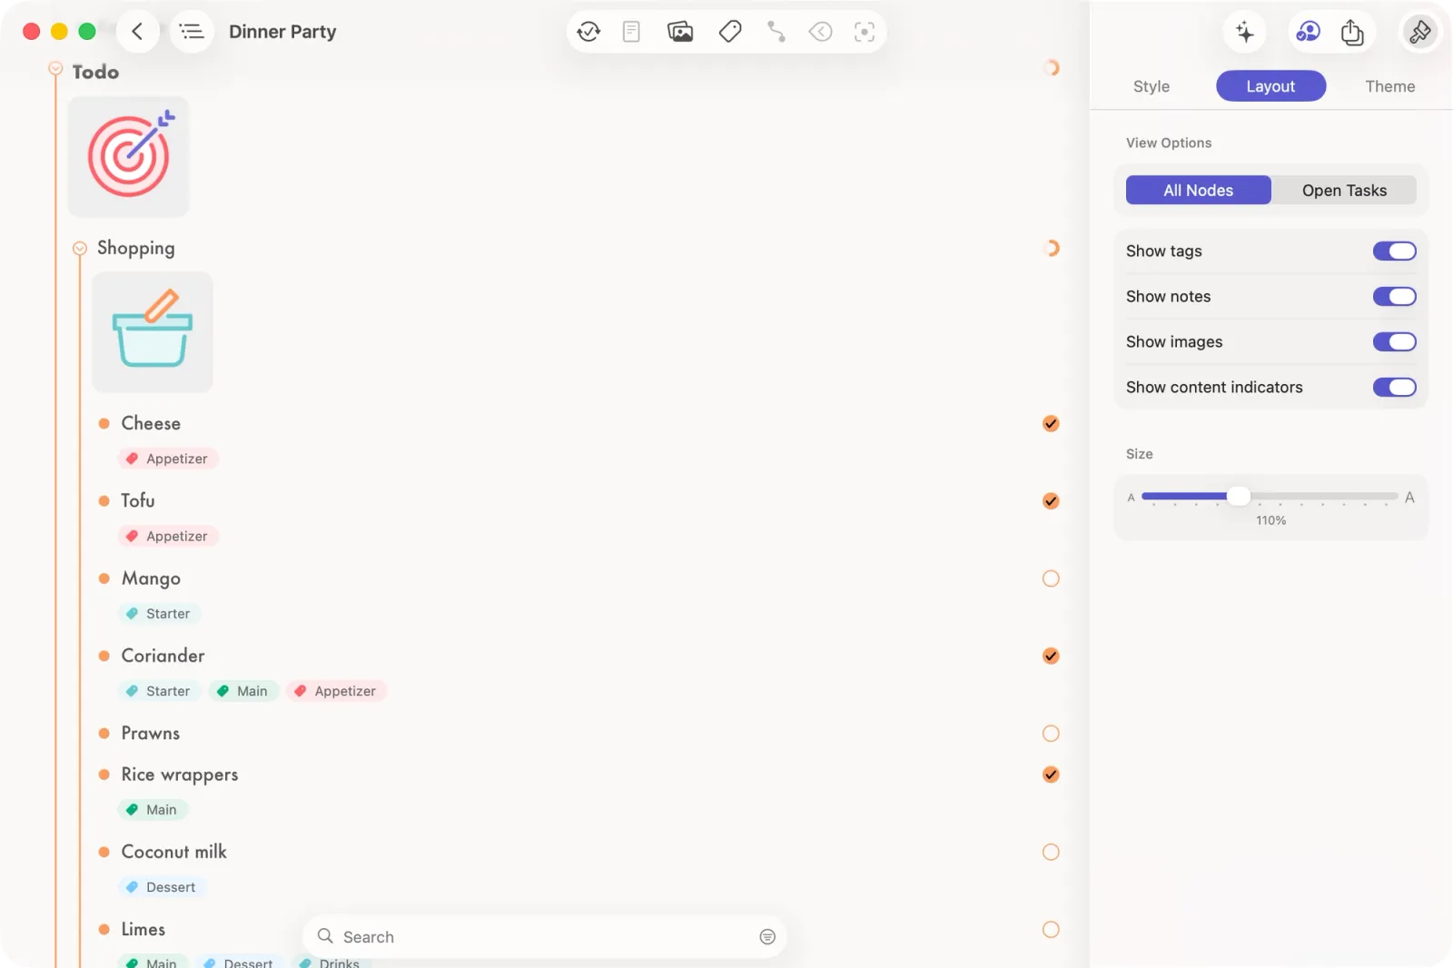Click the Main tag under Rice wrappers
1453x968 pixels.
pos(153,810)
